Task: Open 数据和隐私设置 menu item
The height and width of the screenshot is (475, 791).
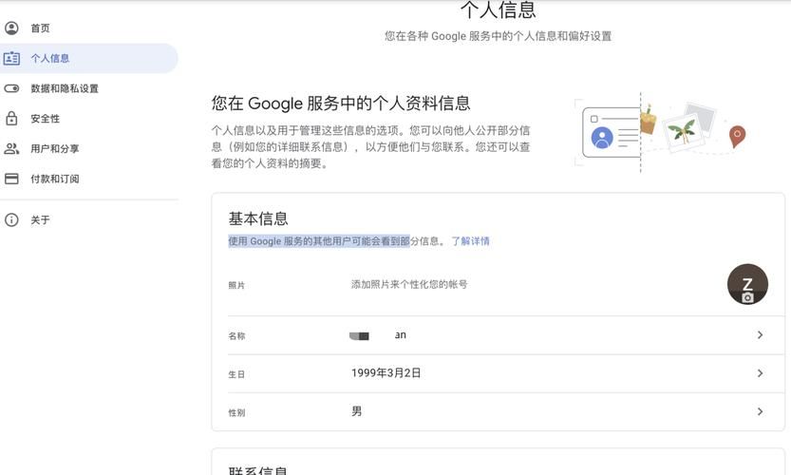Action: click(64, 88)
